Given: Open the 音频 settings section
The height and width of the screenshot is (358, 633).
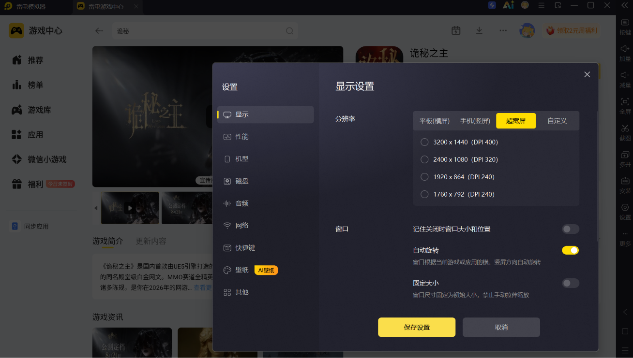Looking at the screenshot, I should tap(266, 203).
